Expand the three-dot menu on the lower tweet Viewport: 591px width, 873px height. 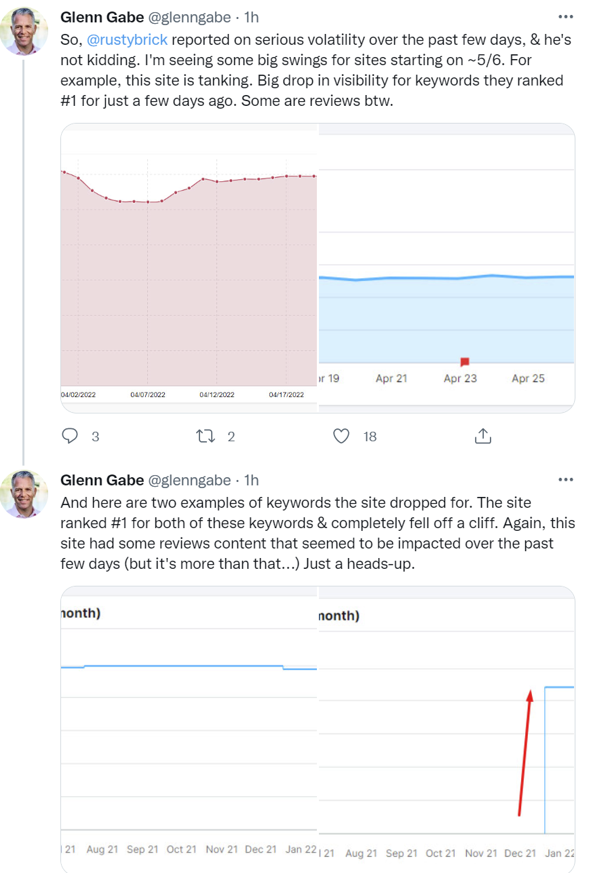click(x=565, y=479)
